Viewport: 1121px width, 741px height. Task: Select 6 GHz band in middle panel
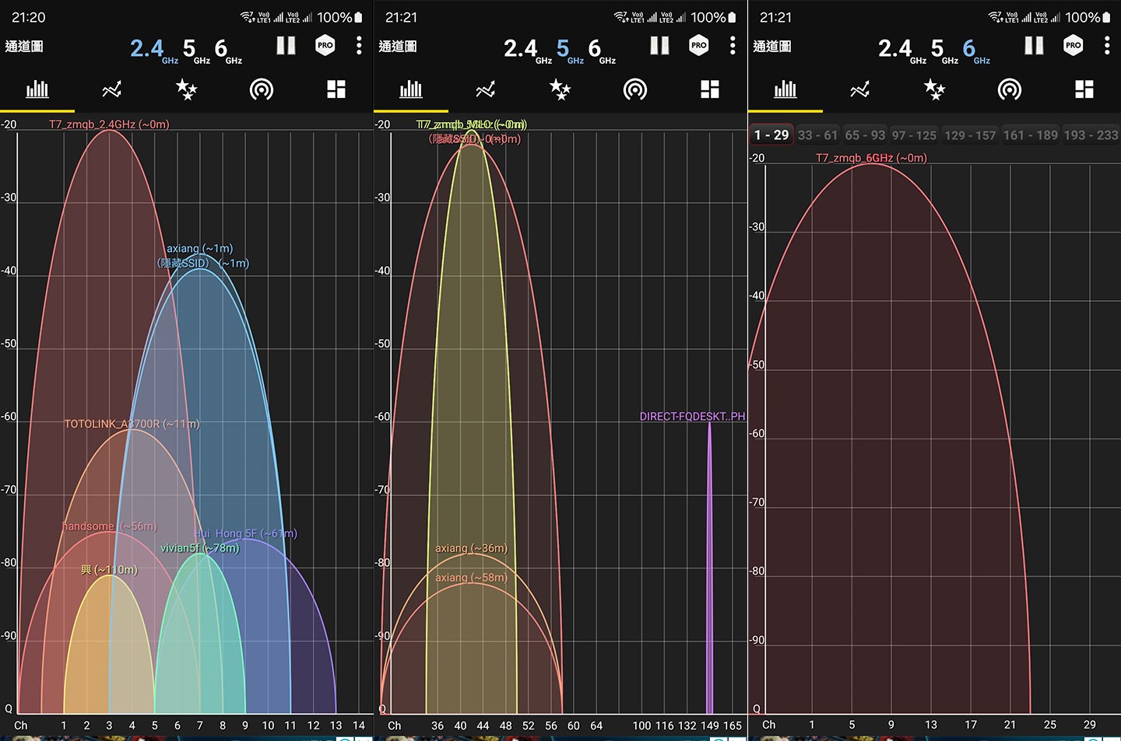(x=602, y=50)
